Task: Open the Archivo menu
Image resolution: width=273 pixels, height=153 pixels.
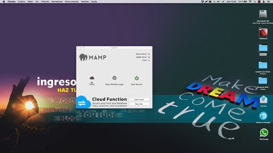Action: 22,2
